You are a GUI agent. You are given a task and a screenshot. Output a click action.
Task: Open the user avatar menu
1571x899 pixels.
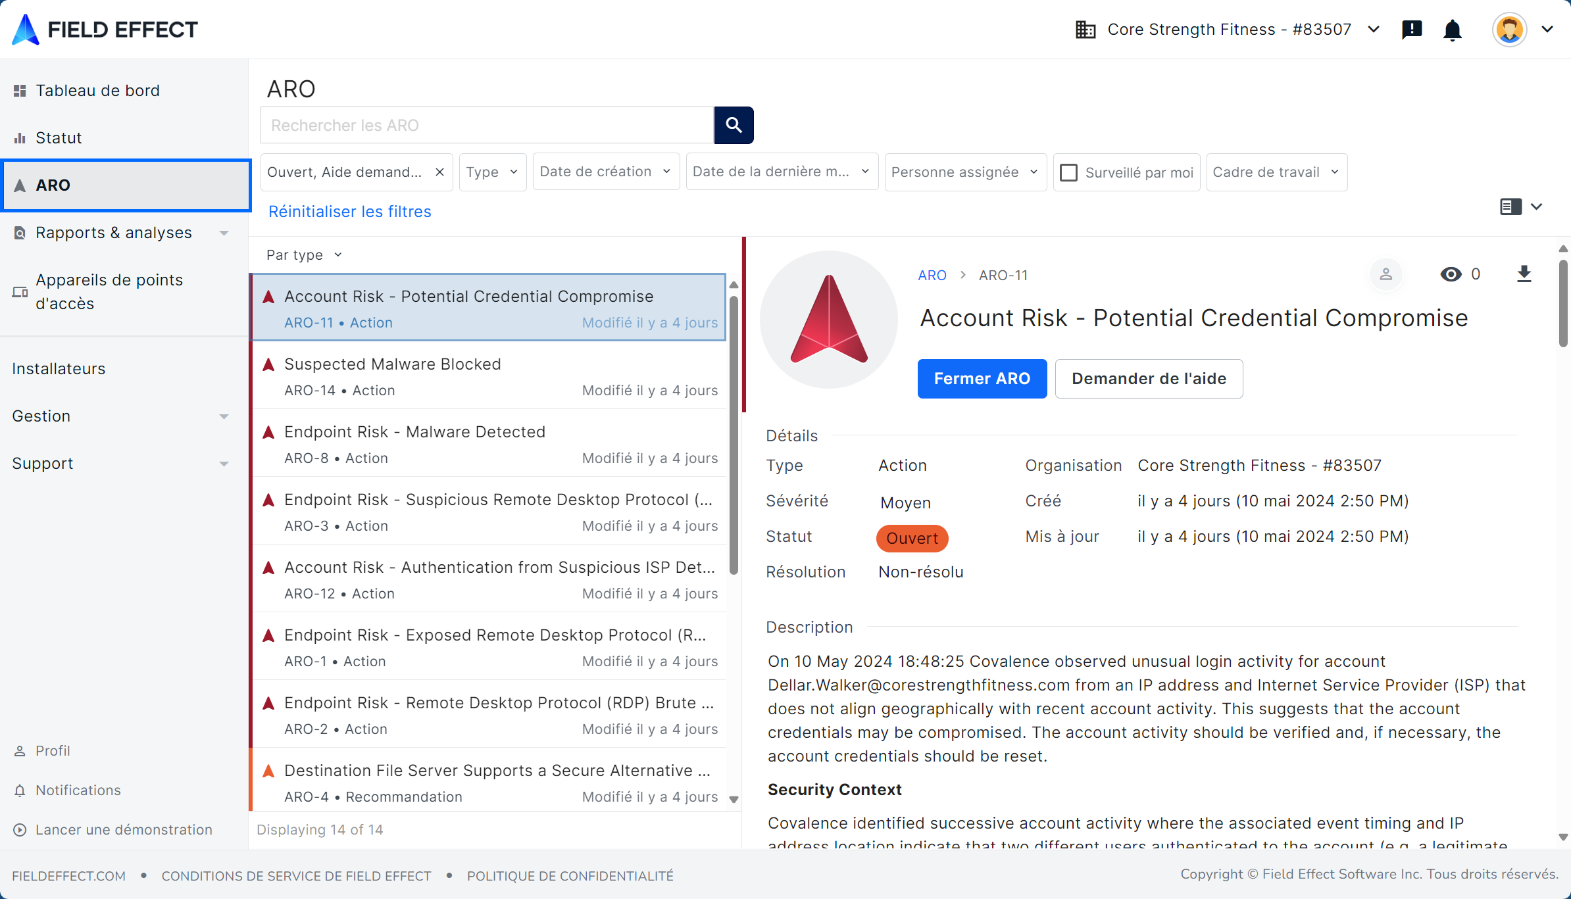click(1509, 30)
